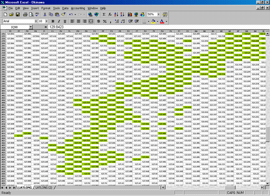The image size is (270, 196).
Task: Open the font size 10 dropdown
Action: 47,21
